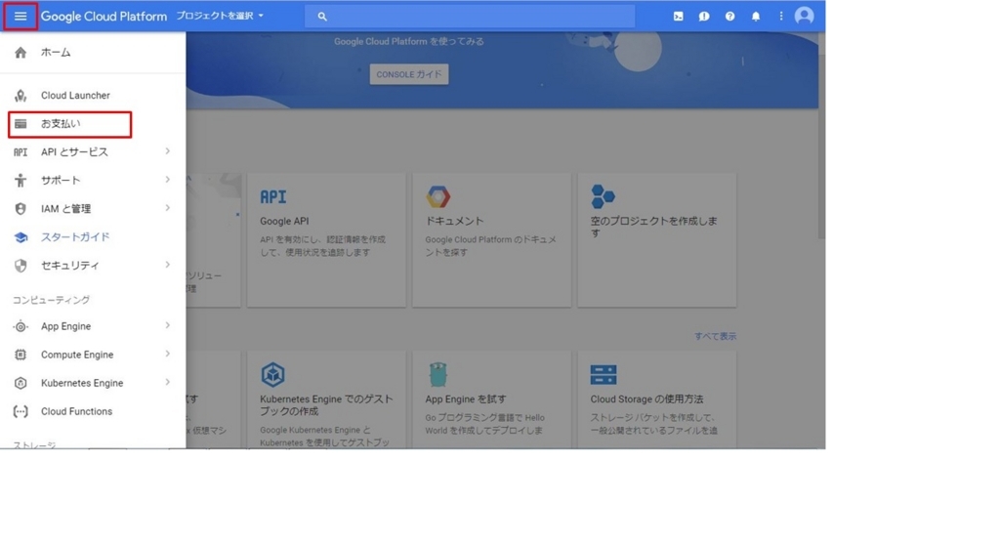Click the コンピューティング section heading
The width and height of the screenshot is (1000, 545).
click(x=51, y=300)
